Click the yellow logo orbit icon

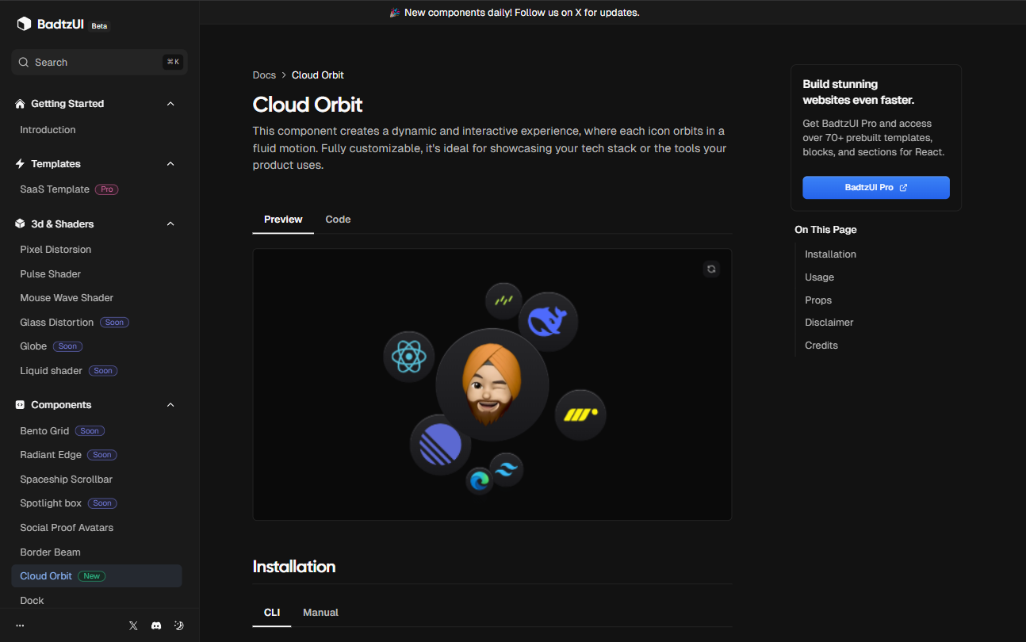(580, 415)
